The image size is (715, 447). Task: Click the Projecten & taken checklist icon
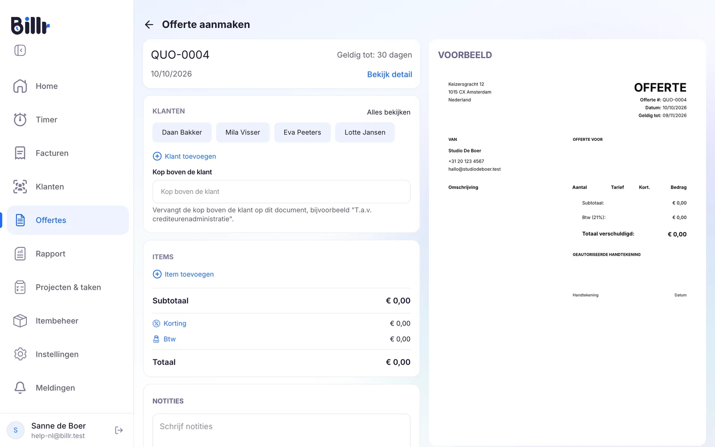coord(20,287)
